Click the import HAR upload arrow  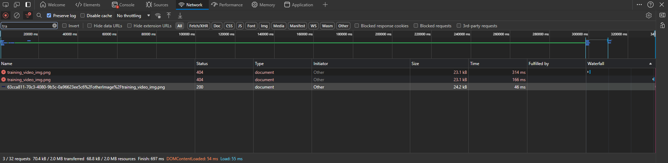[169, 15]
